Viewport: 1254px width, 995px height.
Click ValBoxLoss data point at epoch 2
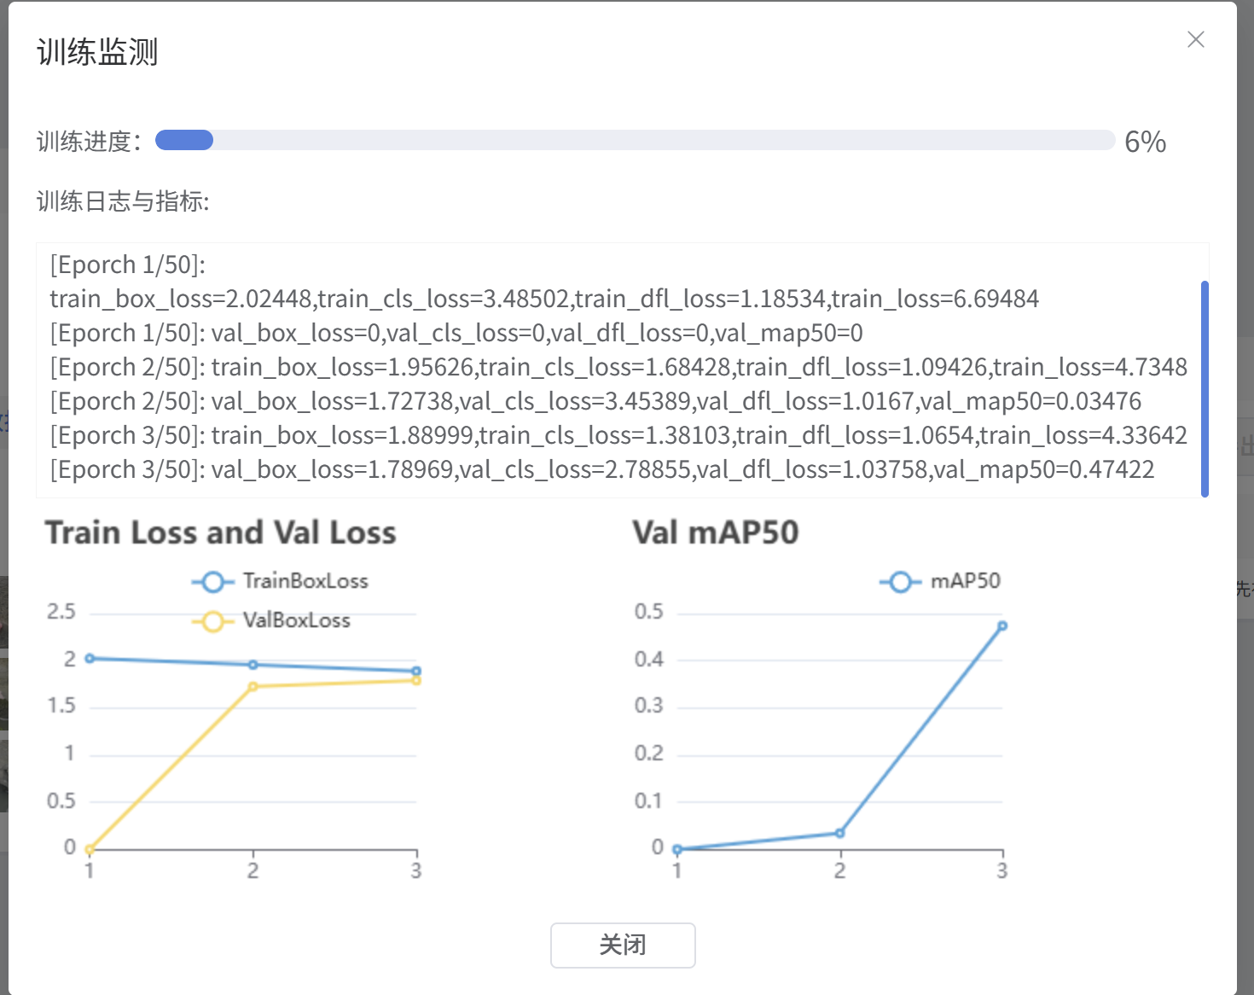pos(253,686)
